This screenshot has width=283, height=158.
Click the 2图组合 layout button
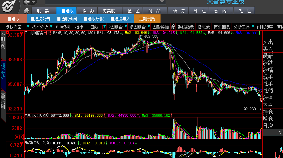(x=115, y=27)
